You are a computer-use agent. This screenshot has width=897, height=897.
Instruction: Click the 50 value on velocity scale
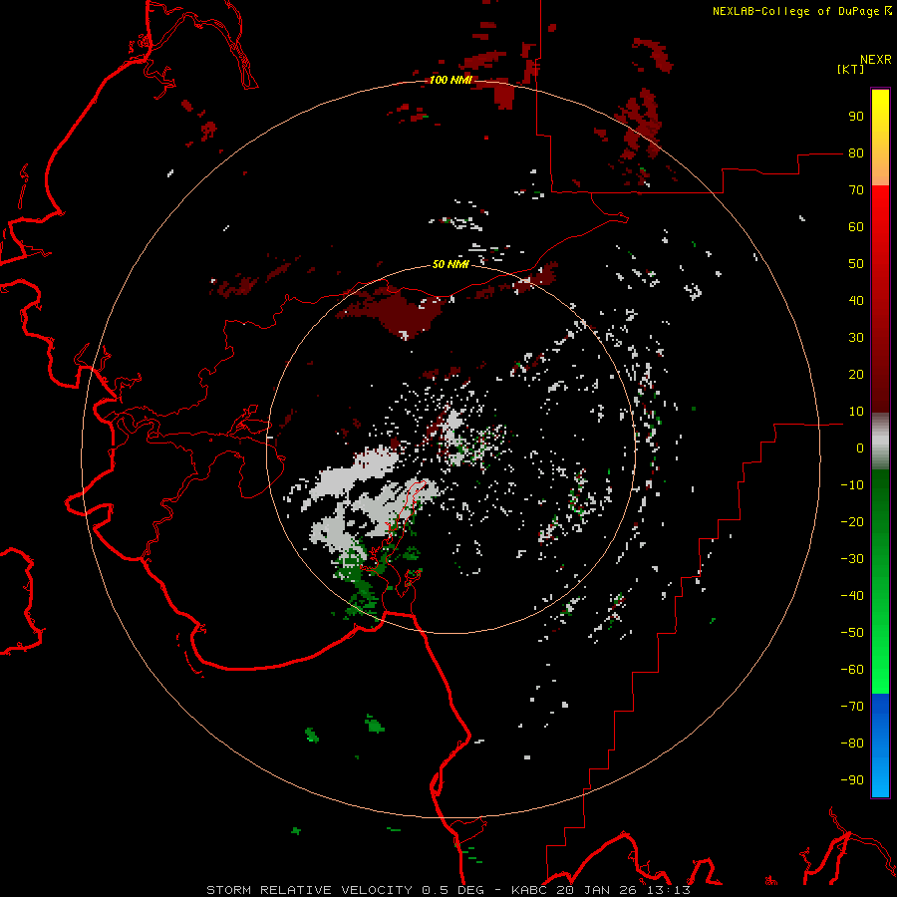[x=856, y=264]
